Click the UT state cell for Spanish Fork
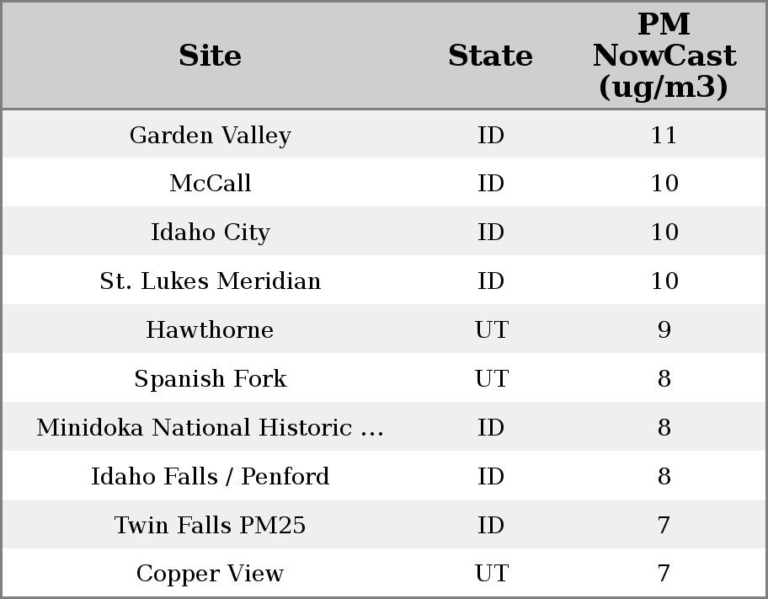This screenshot has width=768, height=599. coord(491,379)
